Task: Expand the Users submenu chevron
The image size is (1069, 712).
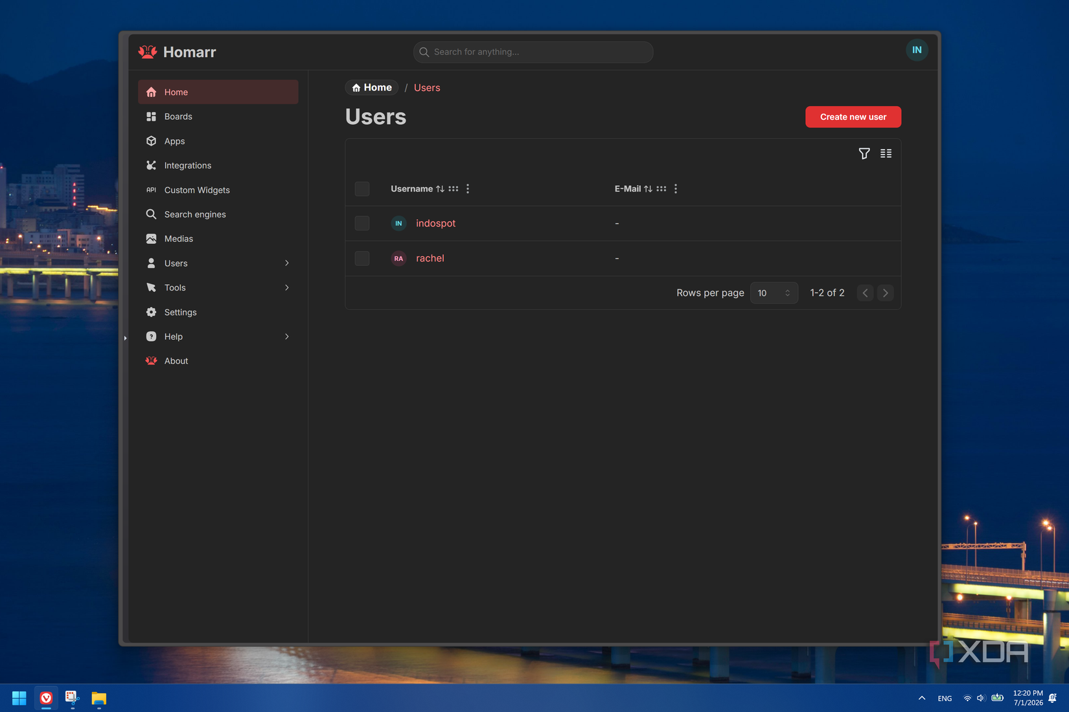Action: (287, 263)
